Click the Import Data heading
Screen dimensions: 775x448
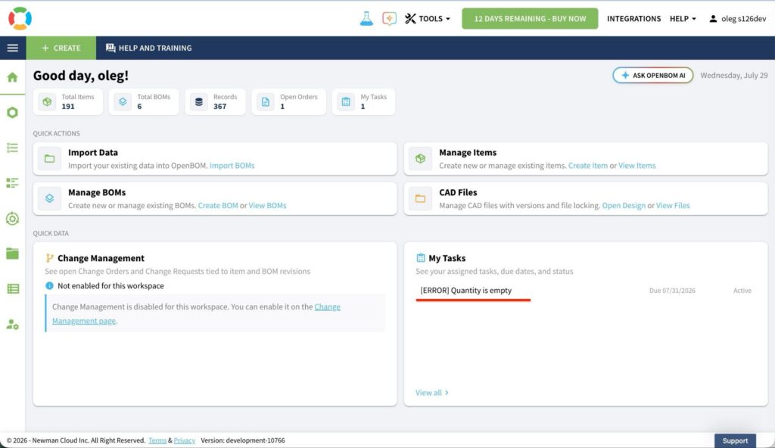[x=93, y=153]
